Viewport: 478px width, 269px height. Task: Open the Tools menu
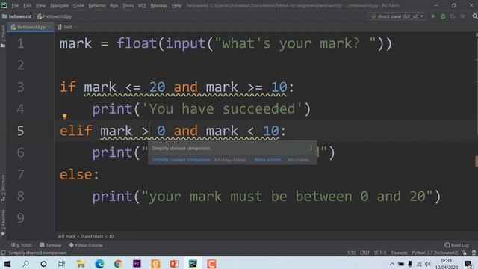(x=128, y=6)
